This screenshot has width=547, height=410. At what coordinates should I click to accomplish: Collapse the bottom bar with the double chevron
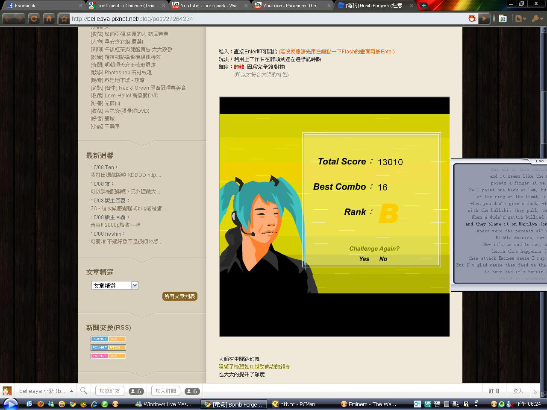(535, 391)
